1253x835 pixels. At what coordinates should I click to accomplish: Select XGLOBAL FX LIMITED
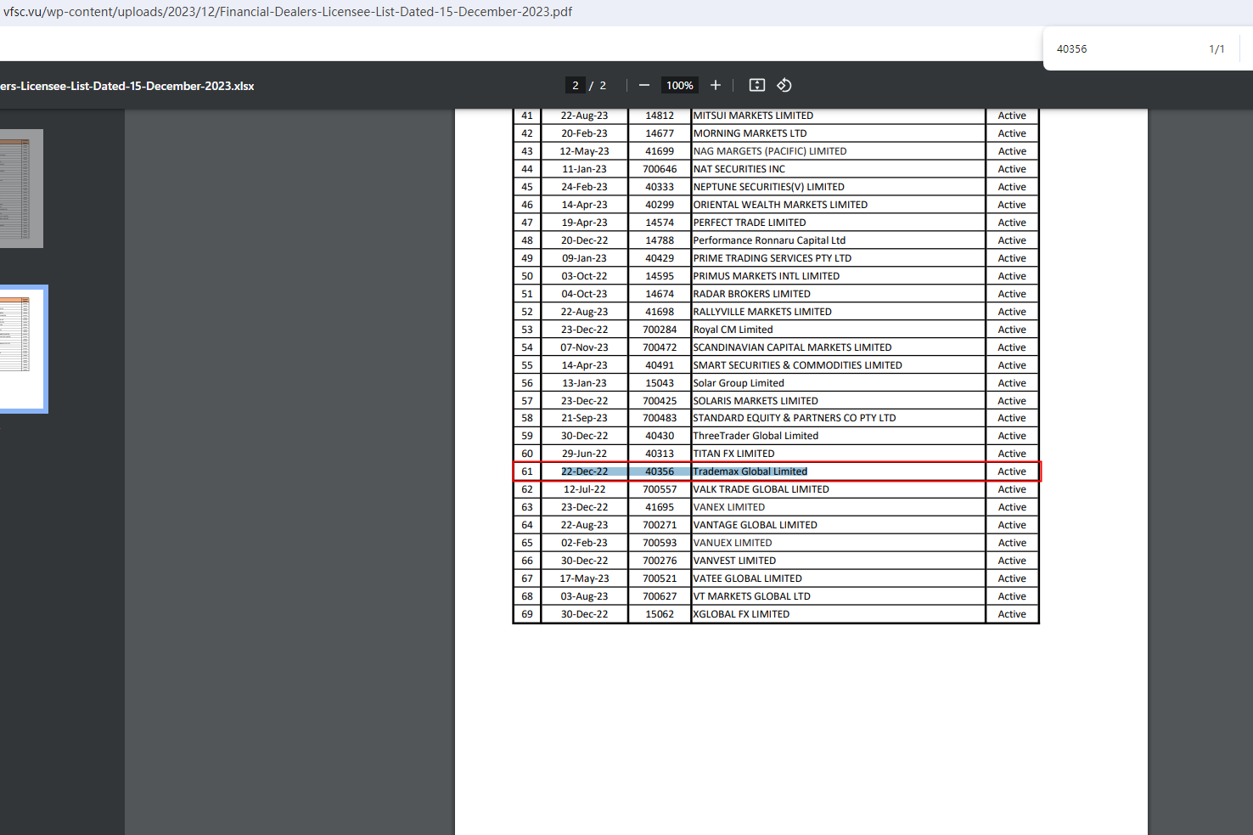[741, 614]
